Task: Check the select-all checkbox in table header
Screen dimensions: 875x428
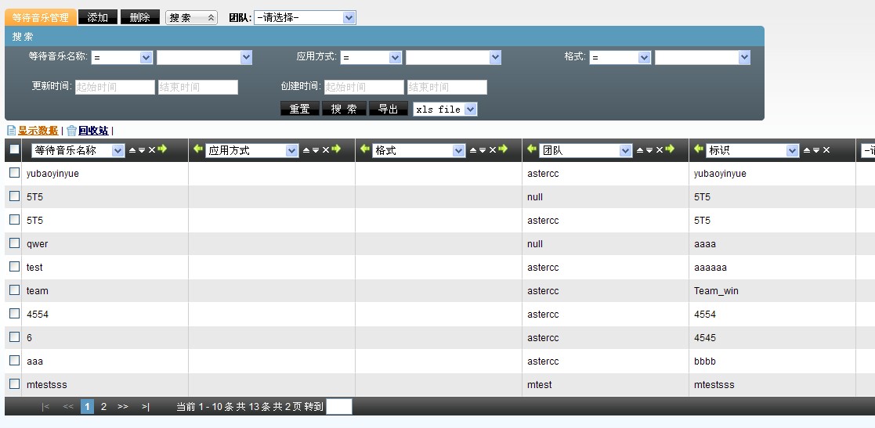Action: tap(14, 149)
